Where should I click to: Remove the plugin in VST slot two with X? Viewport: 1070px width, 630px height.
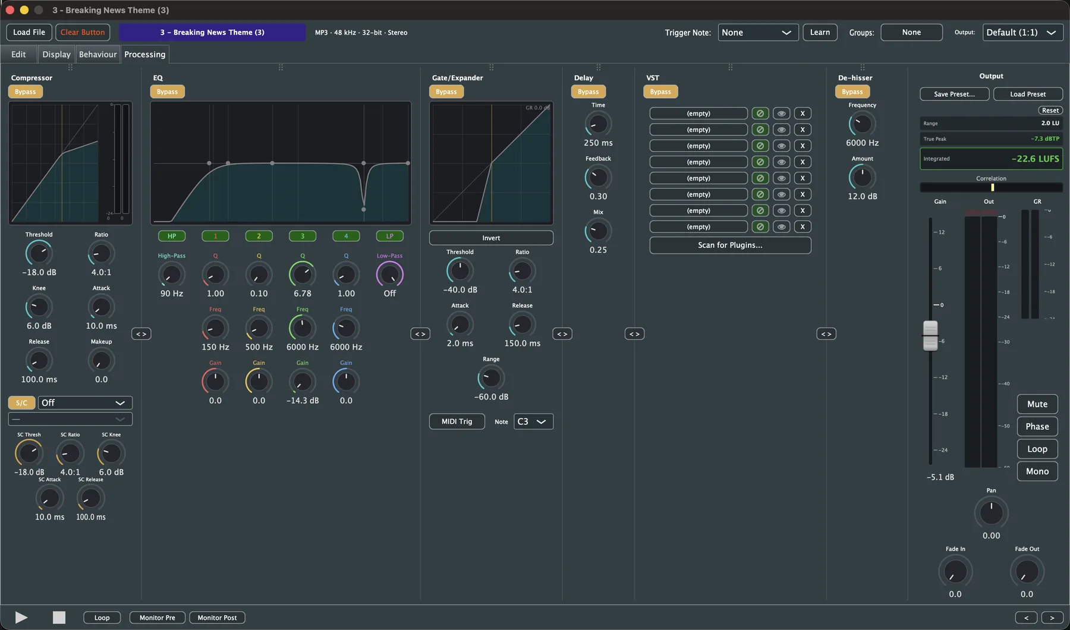[x=802, y=130]
